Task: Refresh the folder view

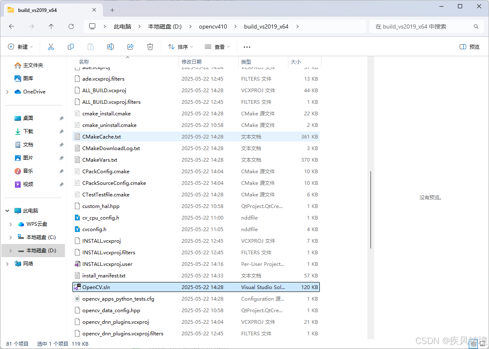Action: pos(71,26)
